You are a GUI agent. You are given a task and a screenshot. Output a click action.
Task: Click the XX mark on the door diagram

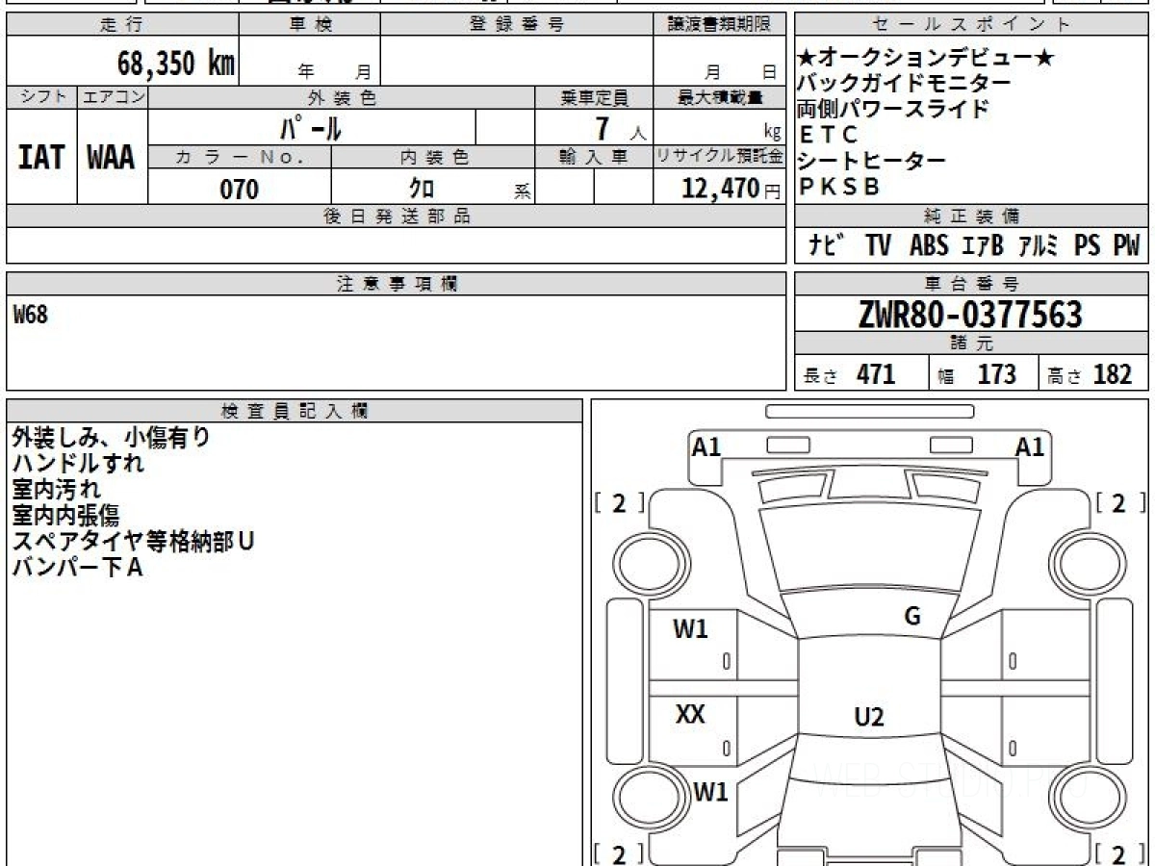(690, 714)
